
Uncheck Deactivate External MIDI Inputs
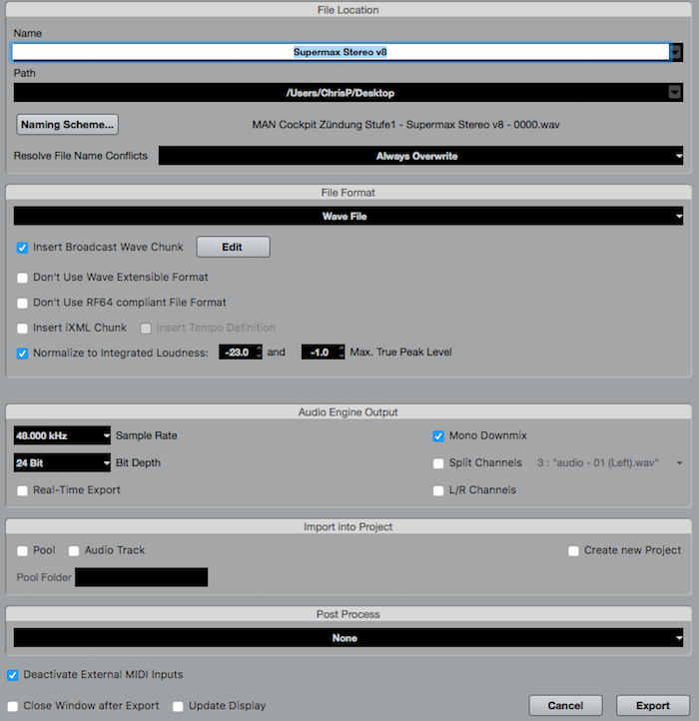[12, 675]
